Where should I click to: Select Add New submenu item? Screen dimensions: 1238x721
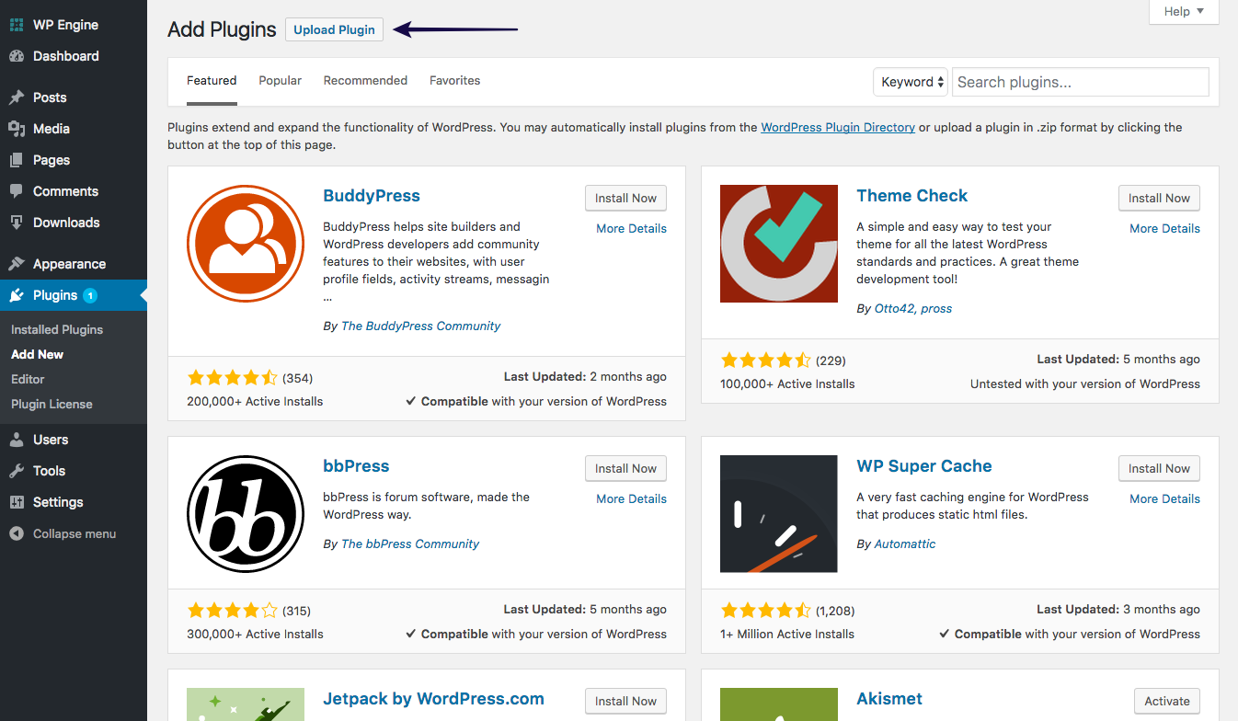(x=37, y=354)
